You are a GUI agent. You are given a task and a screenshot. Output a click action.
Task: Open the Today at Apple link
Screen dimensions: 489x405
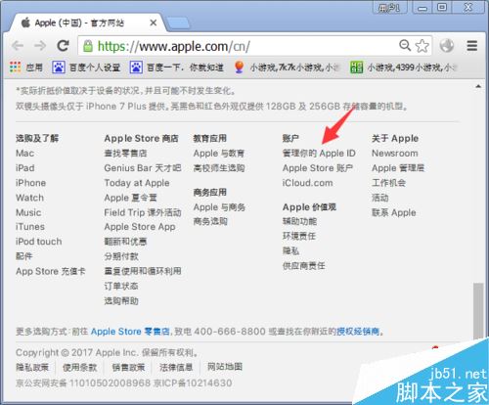[x=137, y=183]
